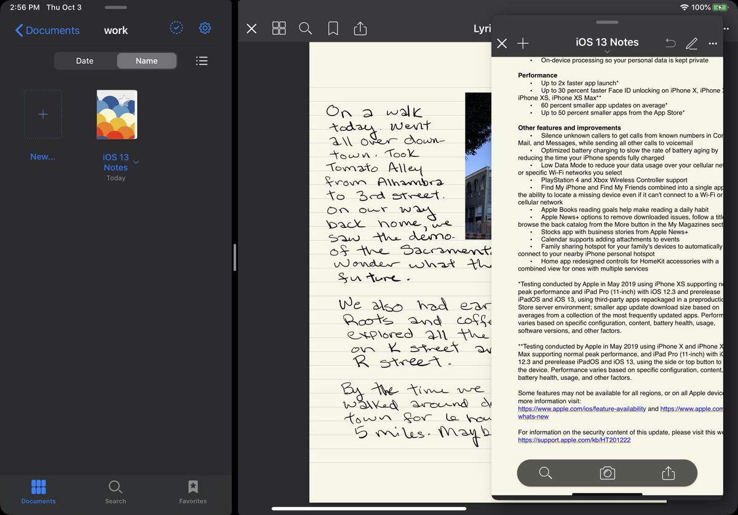The height and width of the screenshot is (515, 738).
Task: Tap the split view divider handle
Action: pyautogui.click(x=236, y=258)
